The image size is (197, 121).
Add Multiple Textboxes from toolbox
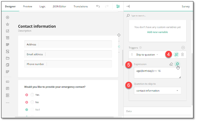[x=7, y=95]
